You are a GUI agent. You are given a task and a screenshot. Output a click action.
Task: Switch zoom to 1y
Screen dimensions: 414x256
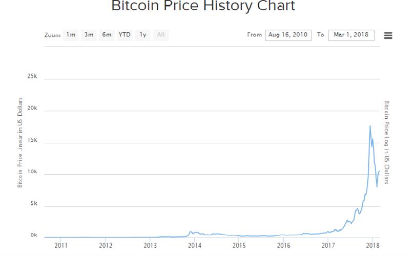(143, 35)
